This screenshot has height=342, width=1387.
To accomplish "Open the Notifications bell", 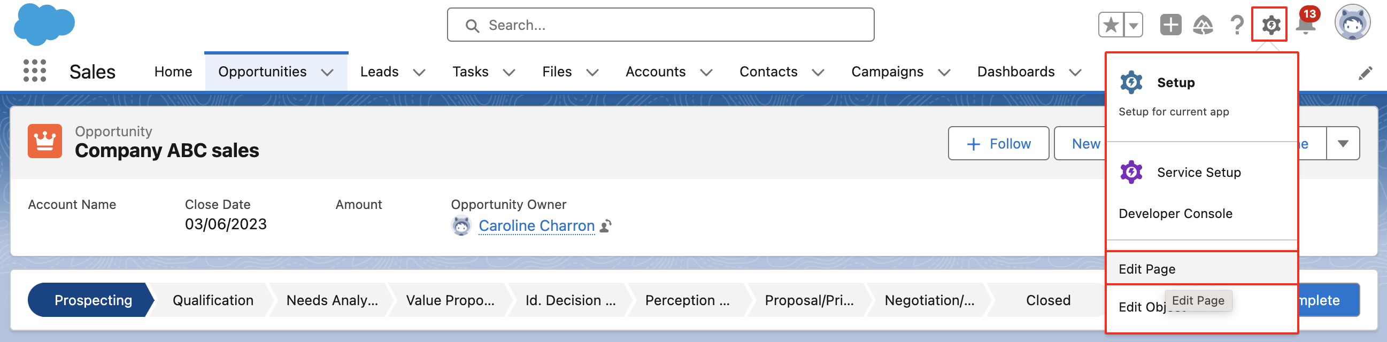I will tap(1306, 25).
